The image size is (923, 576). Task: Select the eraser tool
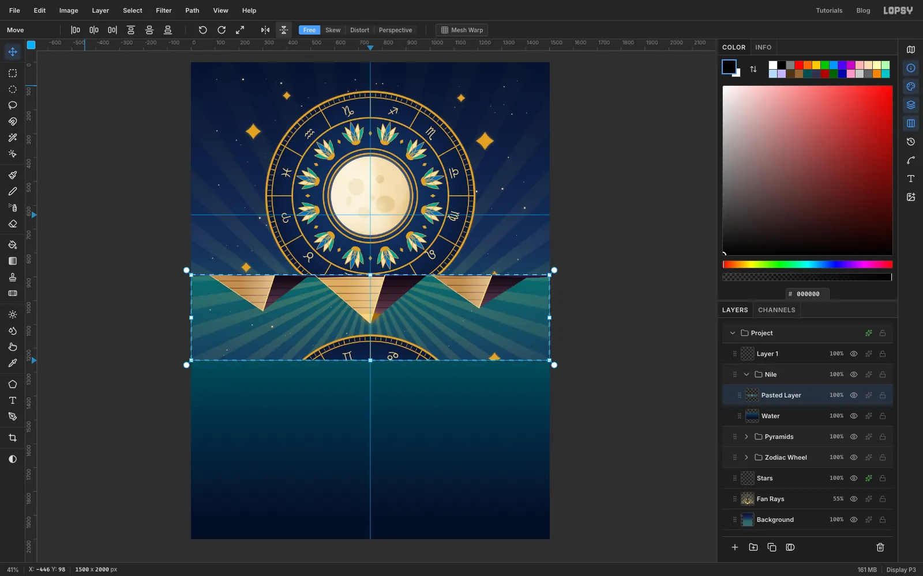pos(12,223)
